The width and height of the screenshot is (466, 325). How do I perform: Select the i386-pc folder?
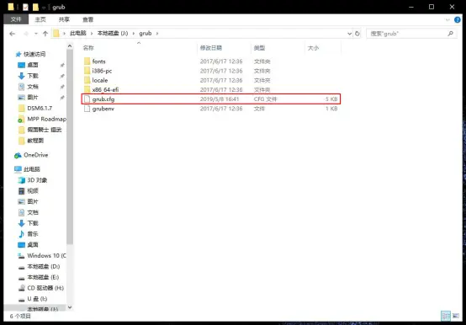click(x=102, y=71)
